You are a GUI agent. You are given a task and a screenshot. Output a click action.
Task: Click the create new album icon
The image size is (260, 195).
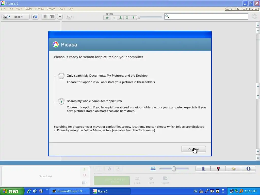[35, 17]
